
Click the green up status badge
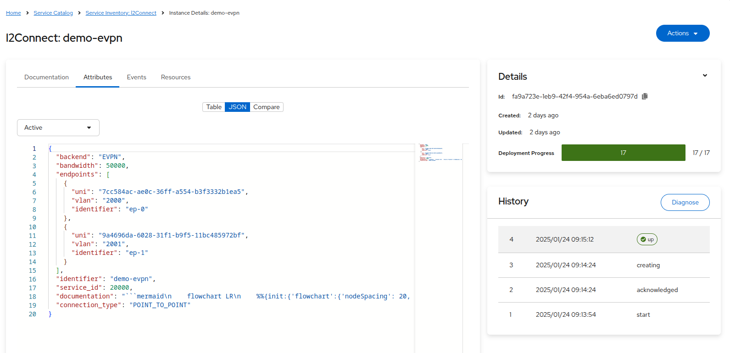tap(647, 239)
